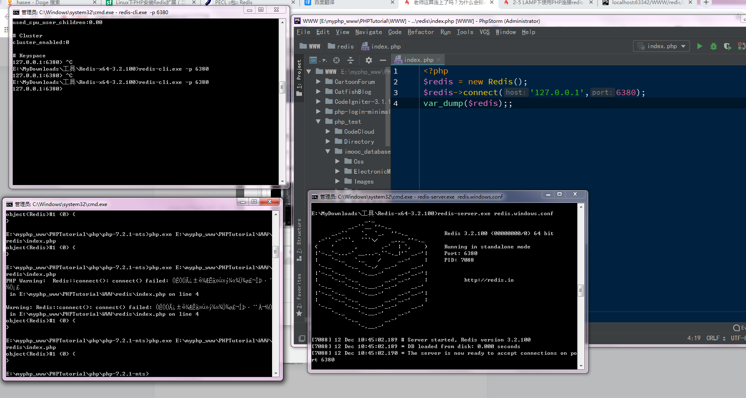The image size is (746, 398).
Task: Click line 2 of code: $redis = new Redis()
Action: [x=475, y=82]
